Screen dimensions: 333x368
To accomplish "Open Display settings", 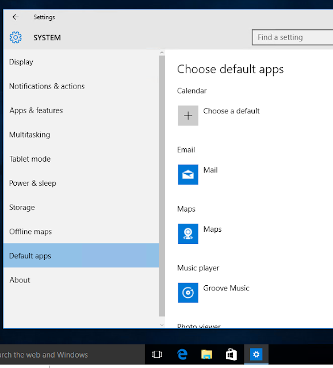I will [x=81, y=62].
